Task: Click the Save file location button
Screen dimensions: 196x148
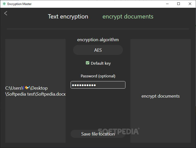Action: click(98, 134)
